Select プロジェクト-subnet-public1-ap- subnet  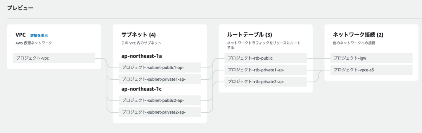pos(160,67)
